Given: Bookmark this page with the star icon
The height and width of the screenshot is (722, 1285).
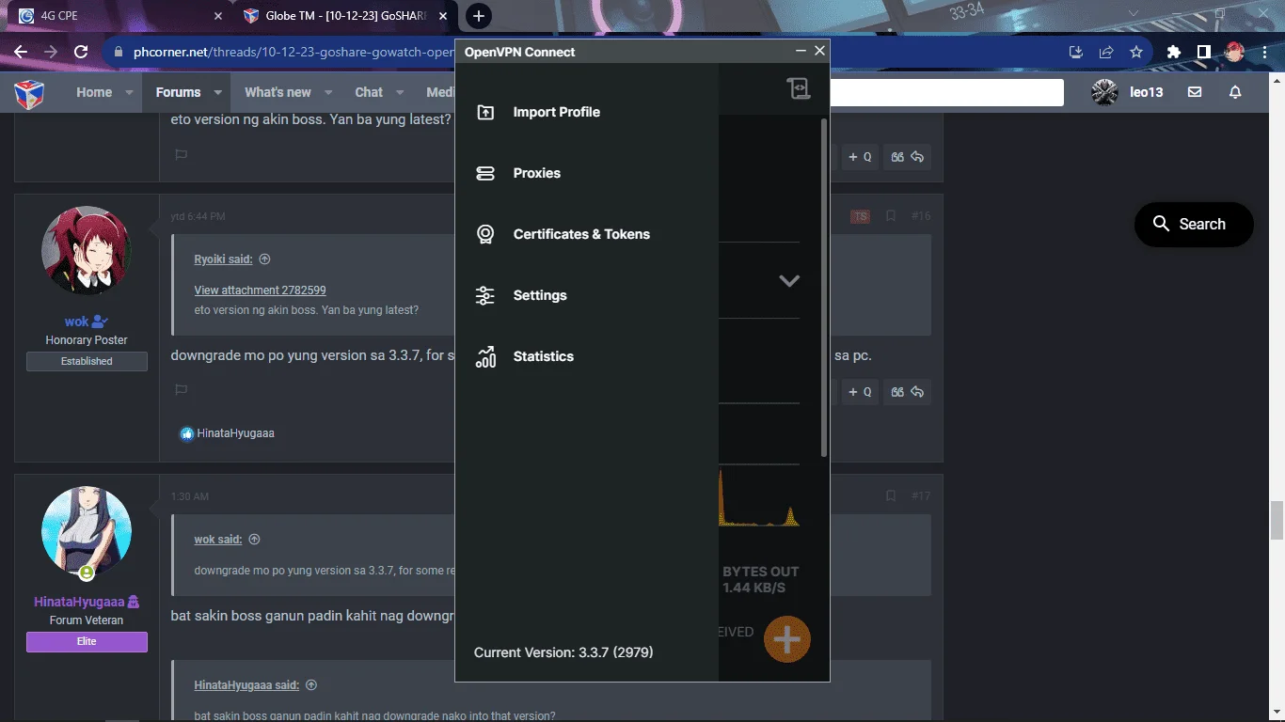Looking at the screenshot, I should click(x=1136, y=52).
